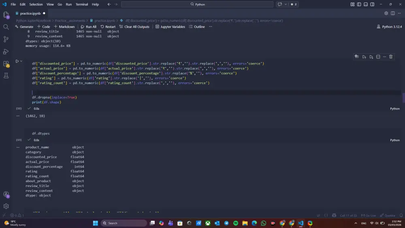Image resolution: width=405 pixels, height=228 pixels.
Task: Restart the notebook kernel
Action: pos(108,27)
